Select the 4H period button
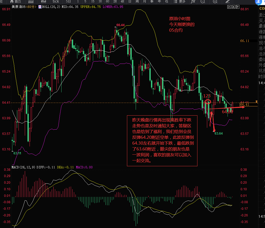This screenshot has height=228, width=265. pos(122,2)
